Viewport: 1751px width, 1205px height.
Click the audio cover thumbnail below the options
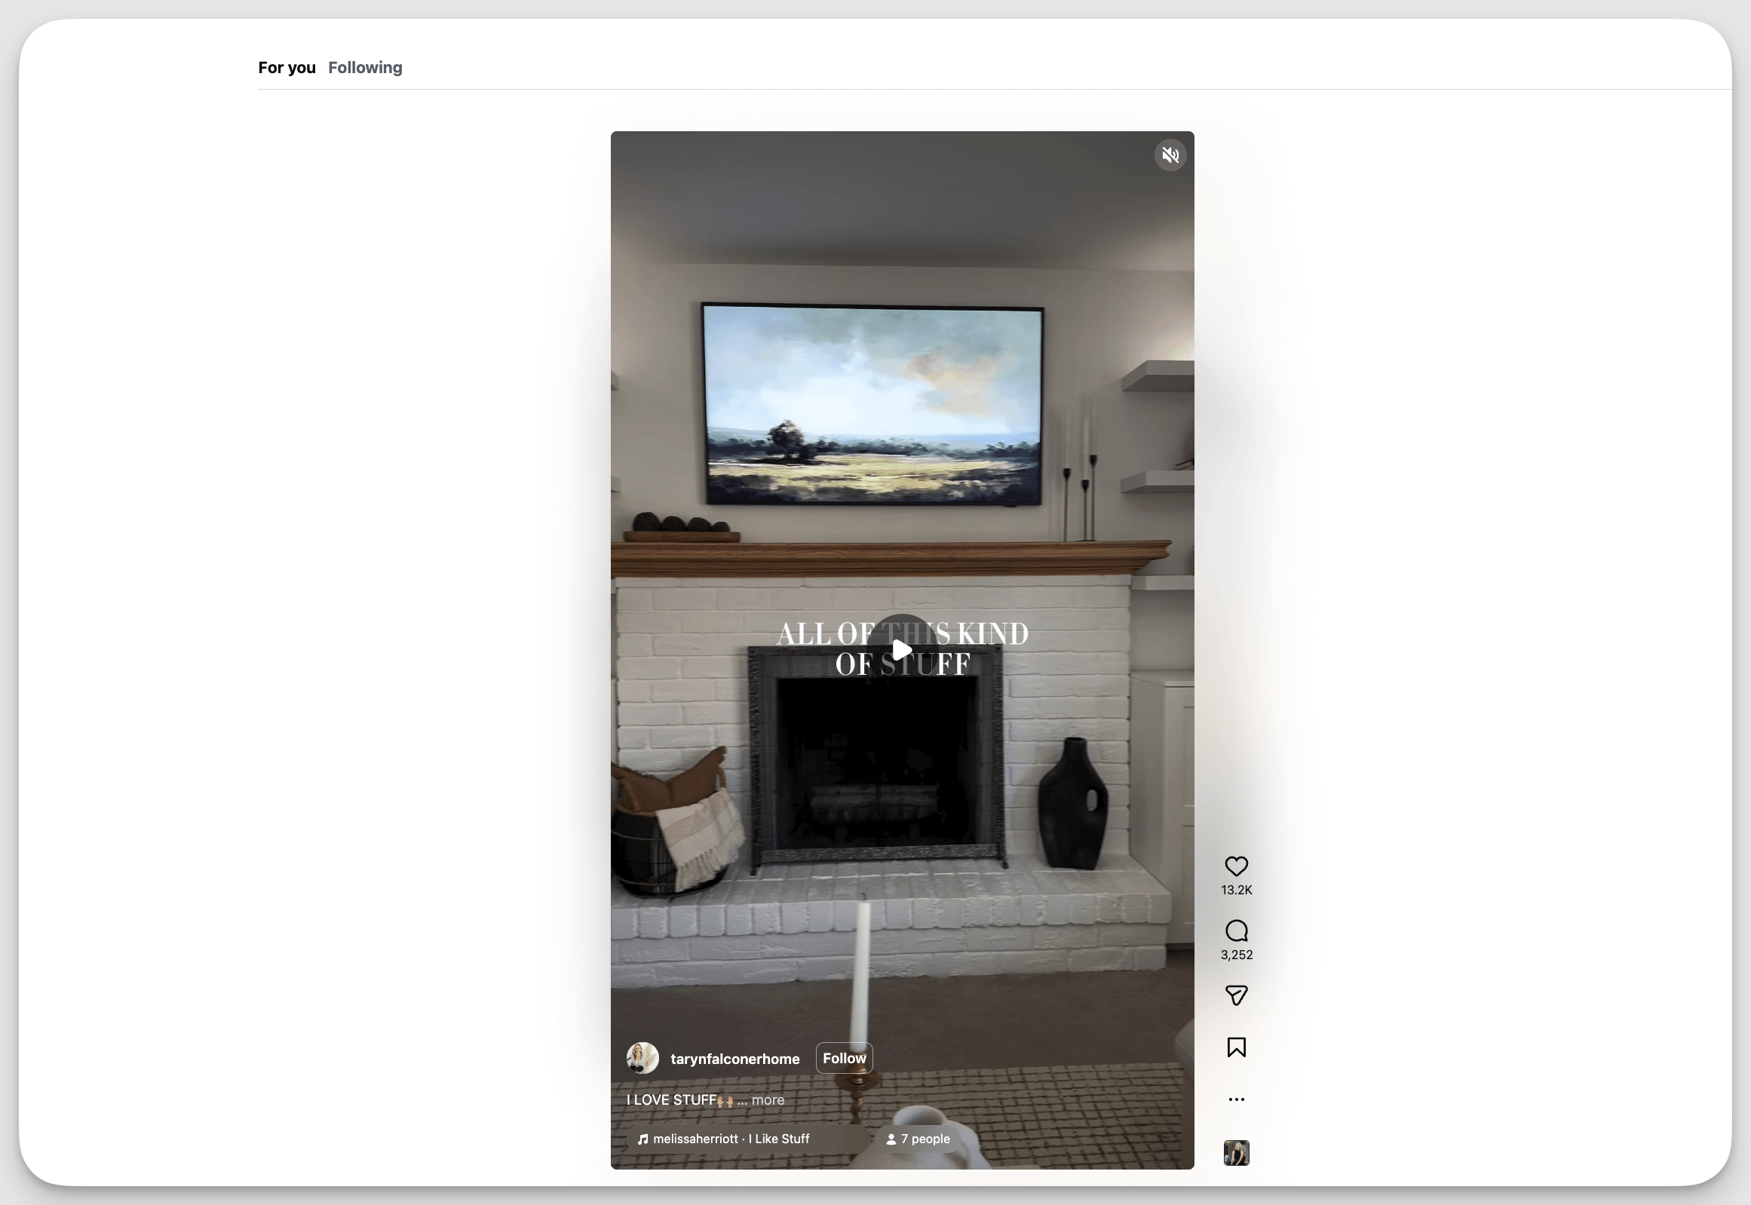pyautogui.click(x=1235, y=1153)
